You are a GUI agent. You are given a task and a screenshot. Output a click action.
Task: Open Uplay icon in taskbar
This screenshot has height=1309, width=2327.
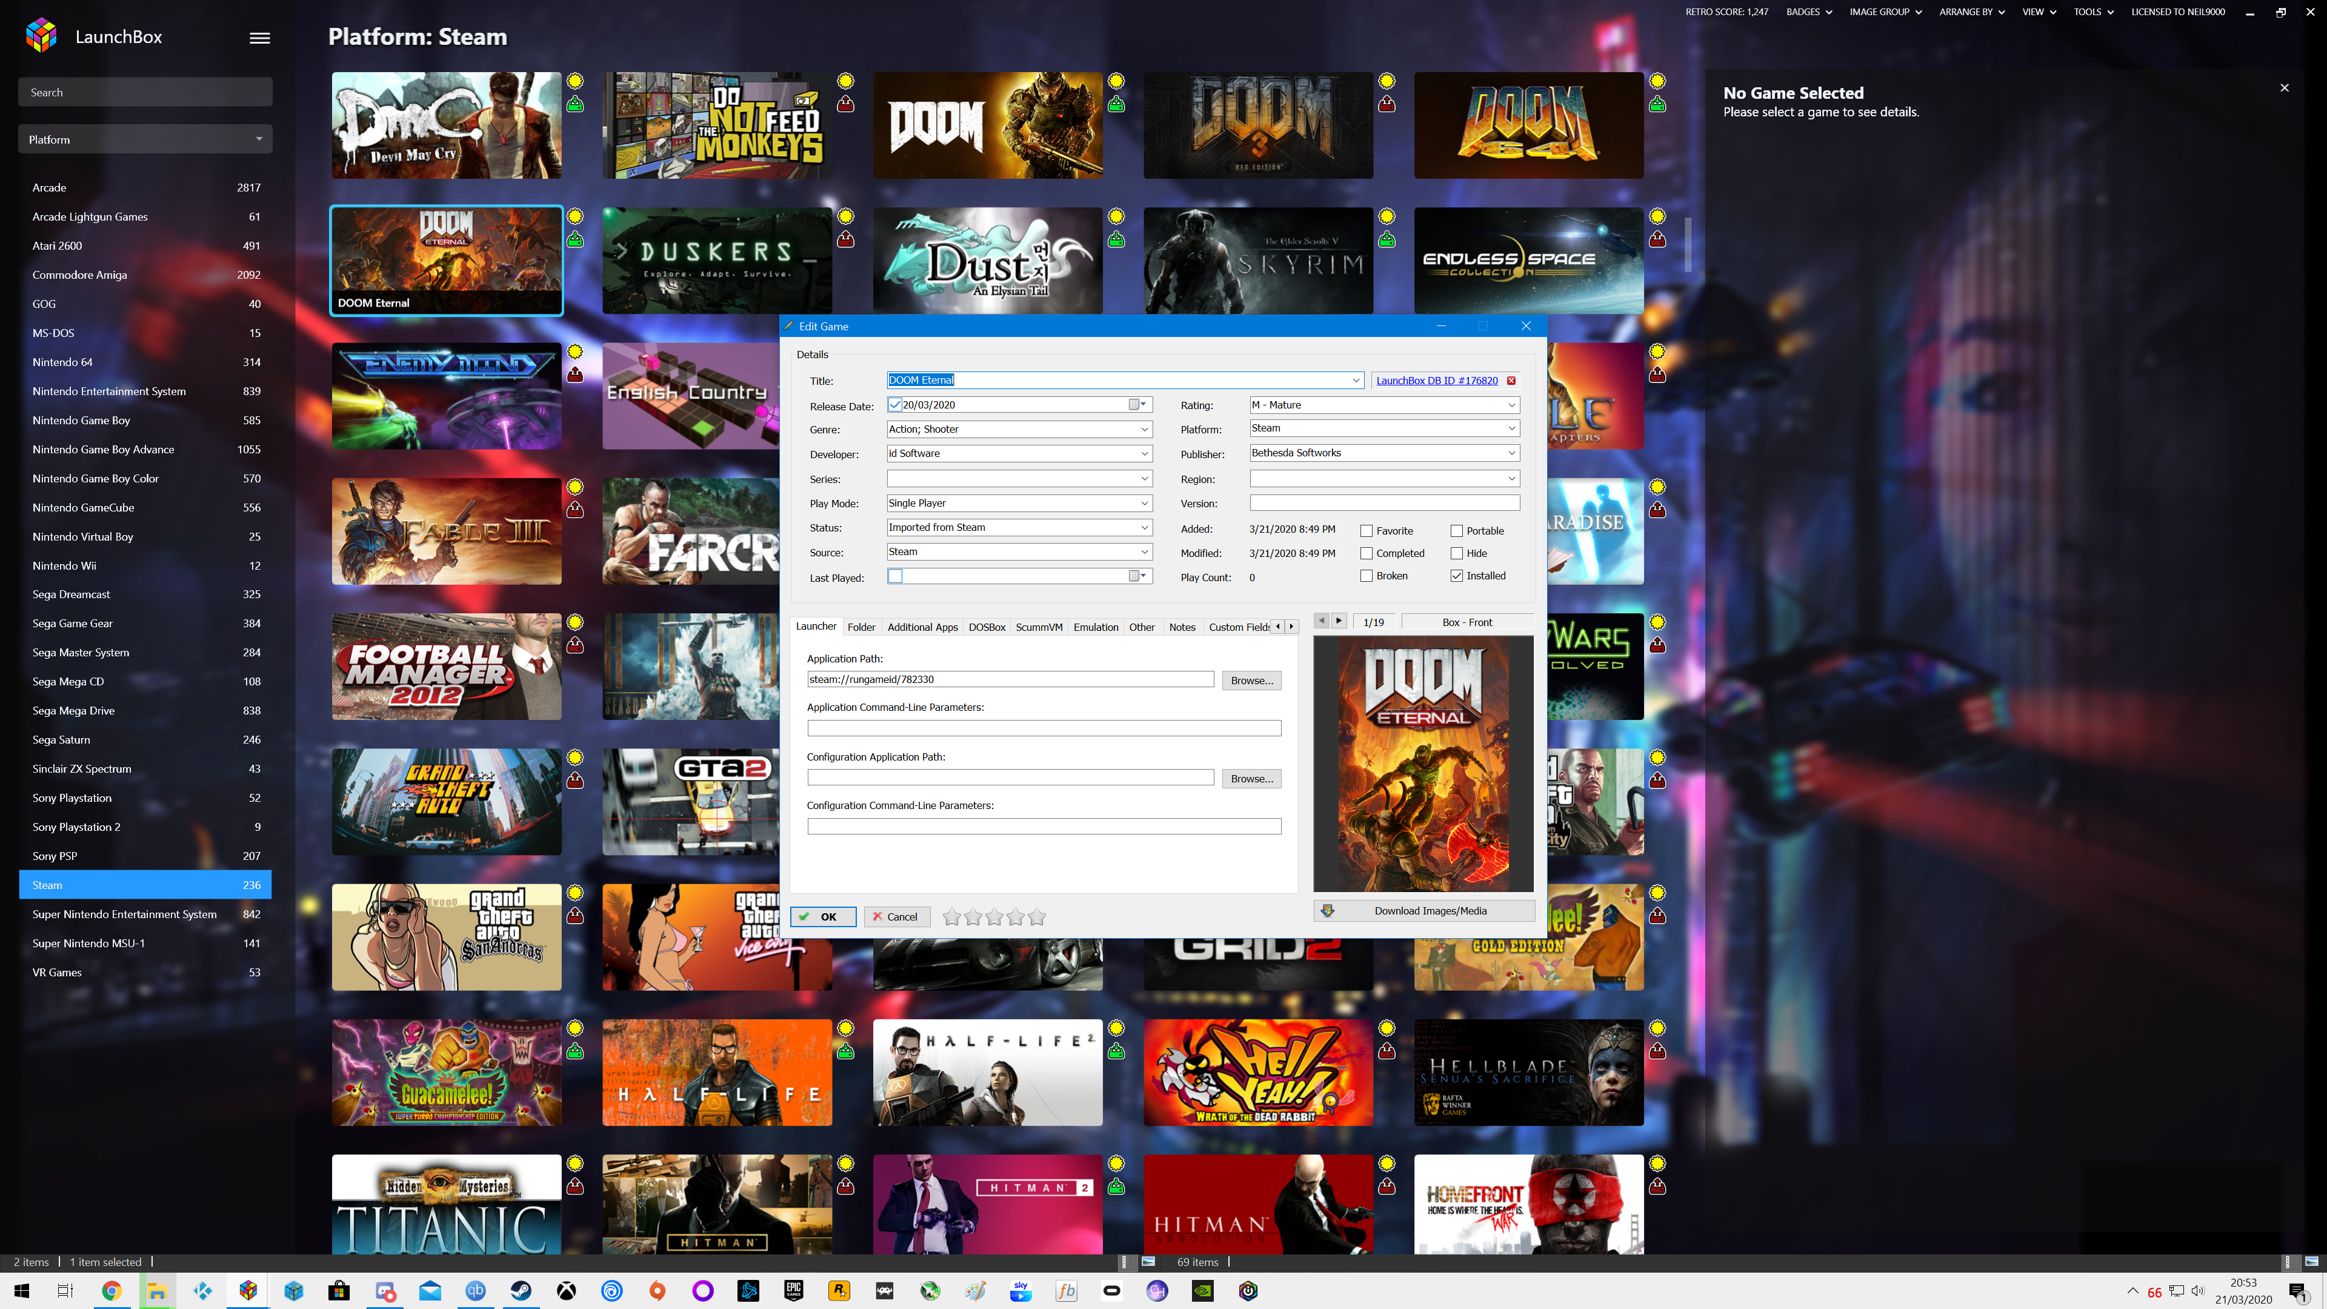click(x=611, y=1291)
